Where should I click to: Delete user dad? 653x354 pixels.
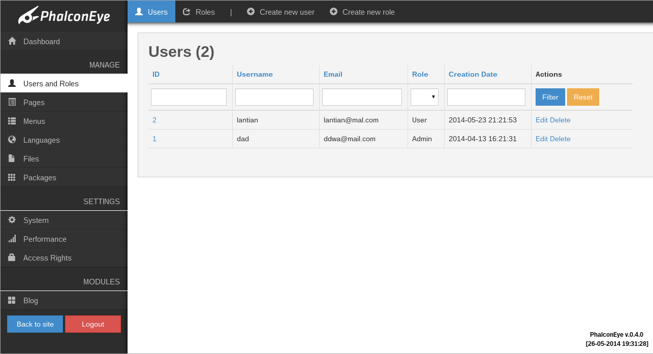tap(560, 139)
